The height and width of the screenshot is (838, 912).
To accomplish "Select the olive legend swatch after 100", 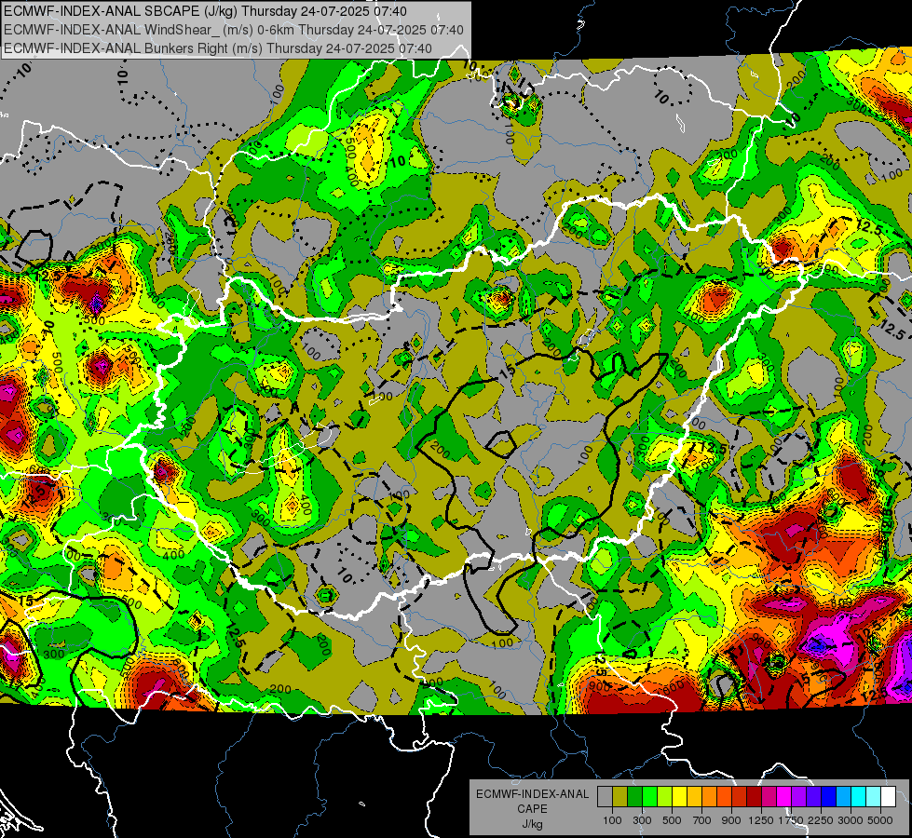I will point(620,797).
